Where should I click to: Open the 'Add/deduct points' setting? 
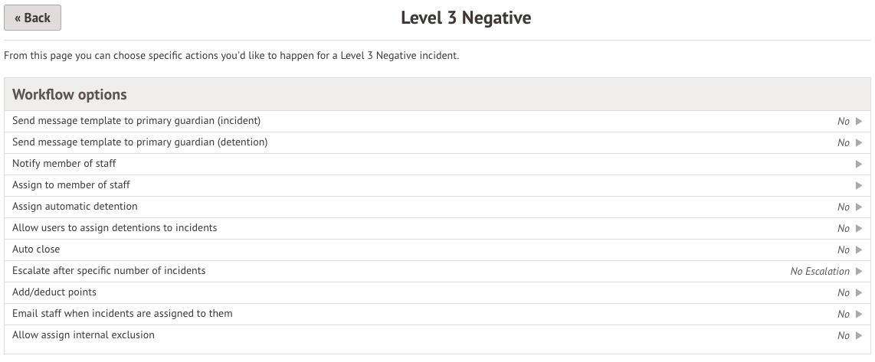[54, 292]
